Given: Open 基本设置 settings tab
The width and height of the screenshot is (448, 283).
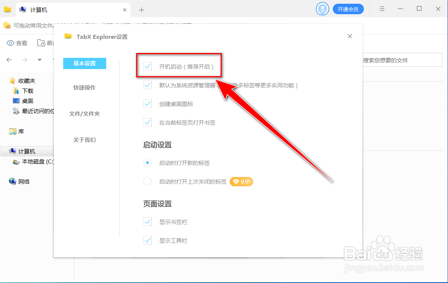Looking at the screenshot, I should tap(85, 63).
